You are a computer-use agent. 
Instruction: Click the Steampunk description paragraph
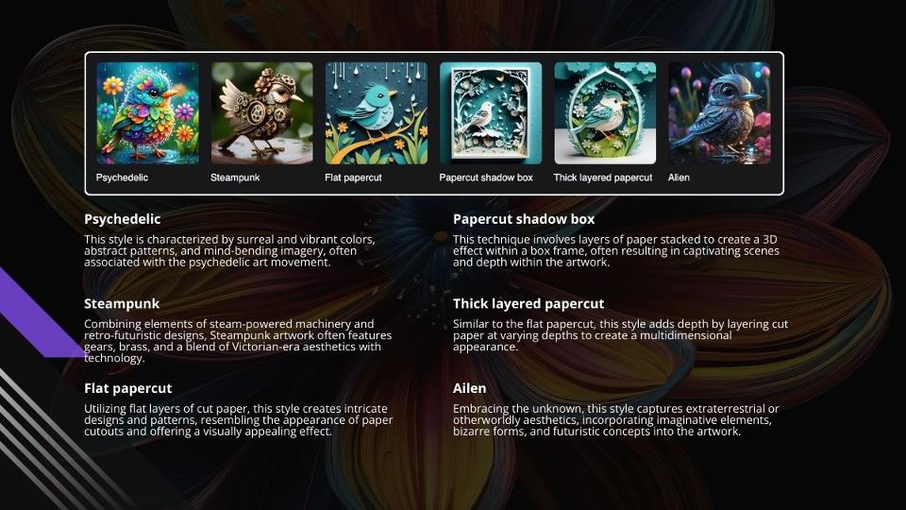(238, 341)
